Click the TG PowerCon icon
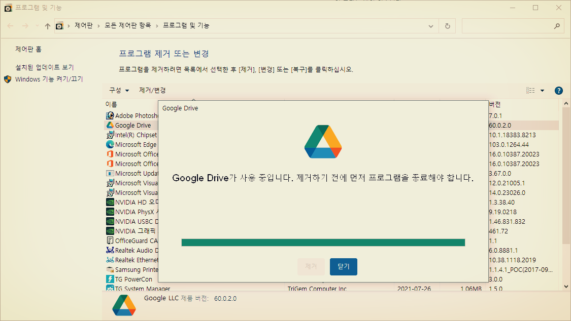This screenshot has width=571, height=321. pyautogui.click(x=110, y=279)
